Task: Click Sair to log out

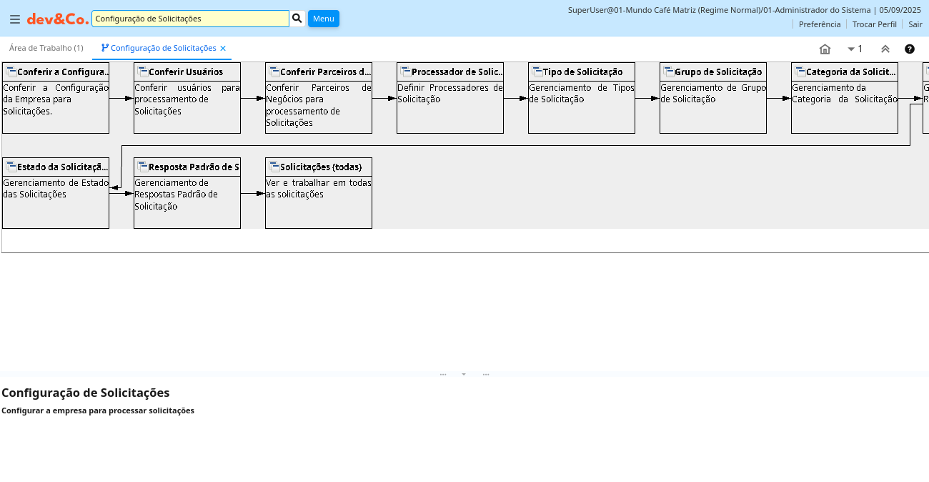Action: click(x=915, y=24)
